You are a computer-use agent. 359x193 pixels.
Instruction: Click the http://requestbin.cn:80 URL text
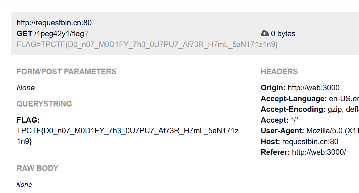(54, 23)
